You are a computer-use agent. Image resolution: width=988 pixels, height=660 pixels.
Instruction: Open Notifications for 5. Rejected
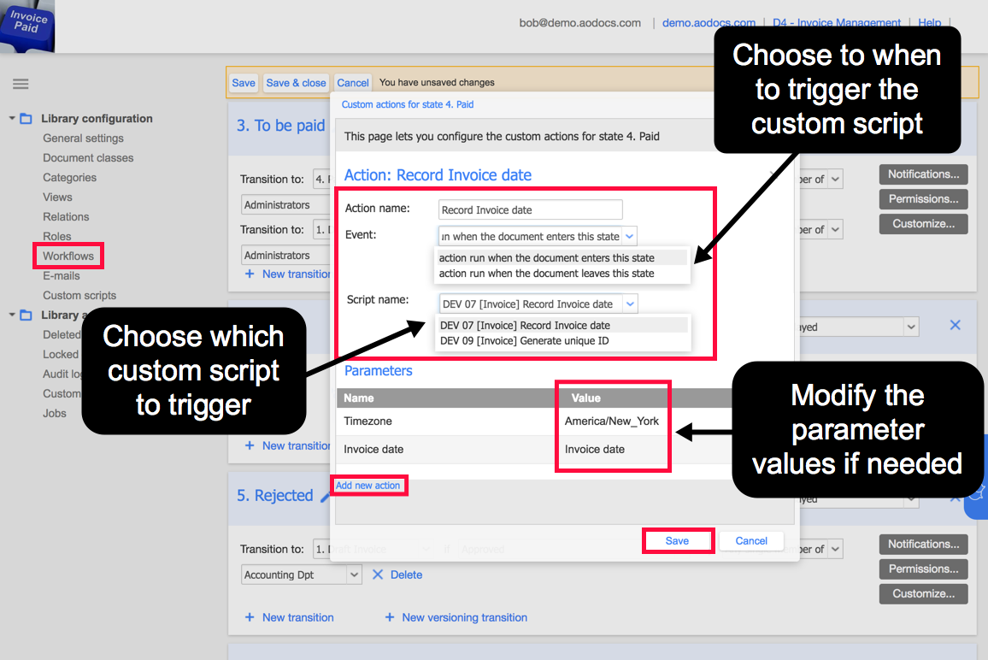tap(923, 544)
